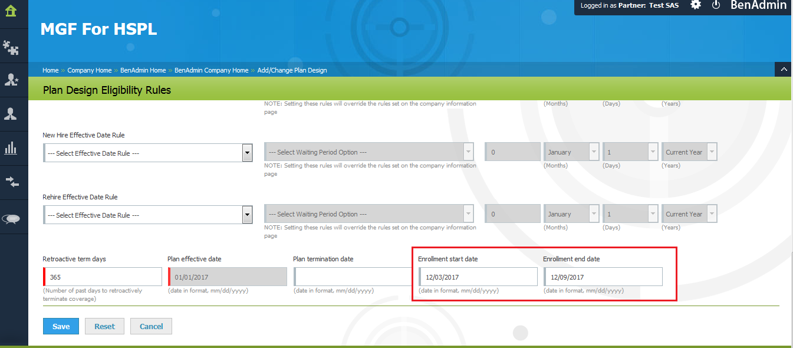Click the home icon in sidebar
The image size is (793, 348).
tap(11, 11)
